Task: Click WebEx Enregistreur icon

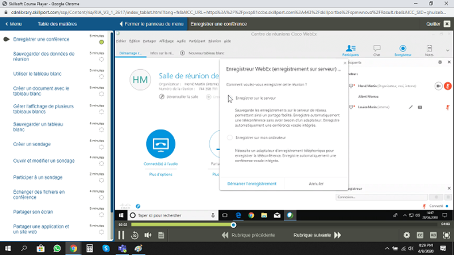Action: [x=403, y=50]
